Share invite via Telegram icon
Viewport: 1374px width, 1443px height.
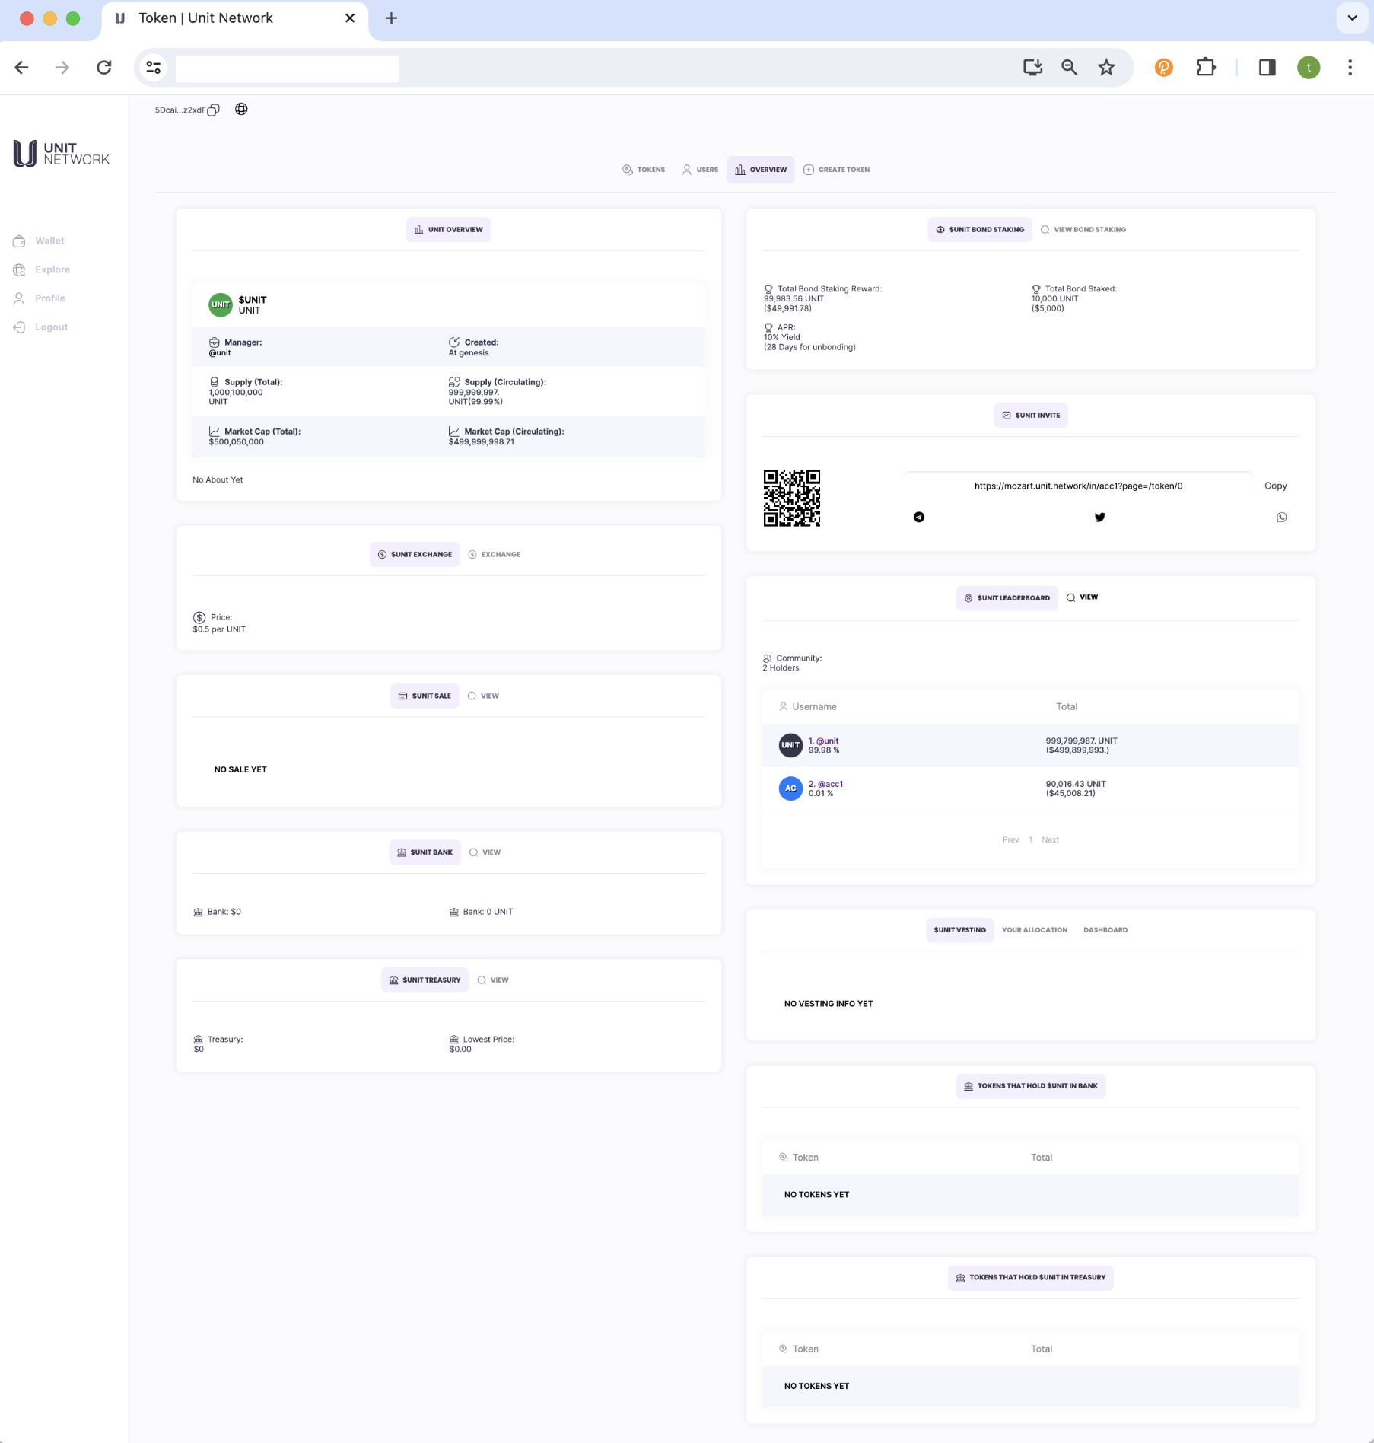(x=919, y=518)
